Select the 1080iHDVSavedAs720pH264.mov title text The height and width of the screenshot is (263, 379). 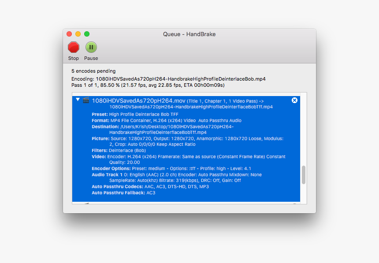(139, 101)
